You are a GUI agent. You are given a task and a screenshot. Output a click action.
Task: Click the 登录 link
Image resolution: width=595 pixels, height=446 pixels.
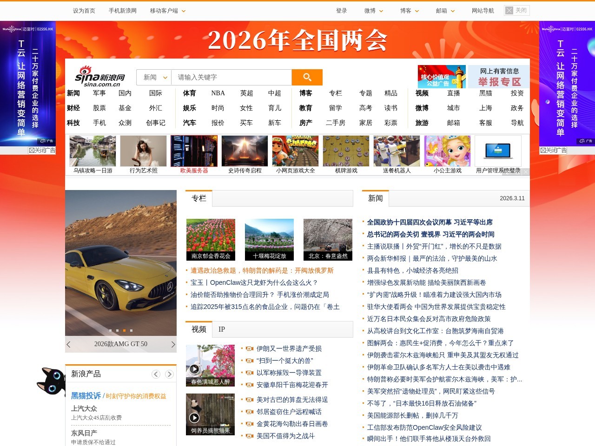[x=341, y=11]
